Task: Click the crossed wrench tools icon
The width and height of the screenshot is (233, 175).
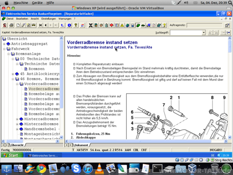Action: 90,25
